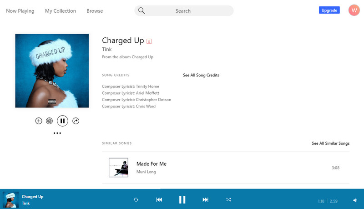The width and height of the screenshot is (364, 209).
Task: Click Charged Up title in player bar
Action: click(32, 196)
